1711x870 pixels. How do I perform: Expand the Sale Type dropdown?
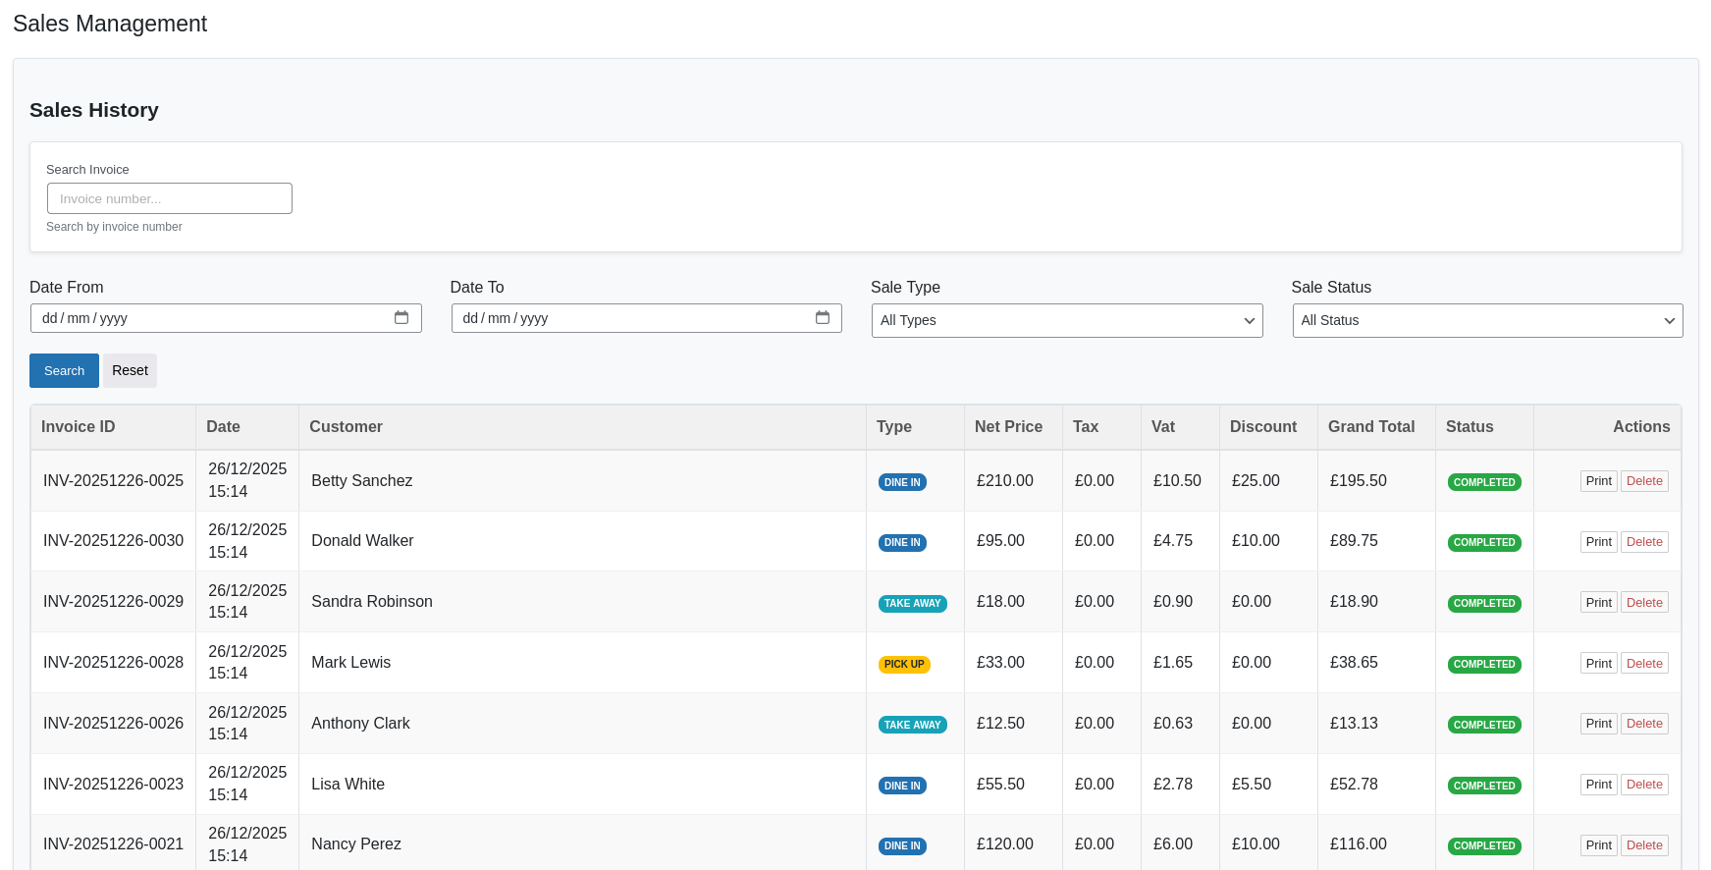(x=1066, y=320)
